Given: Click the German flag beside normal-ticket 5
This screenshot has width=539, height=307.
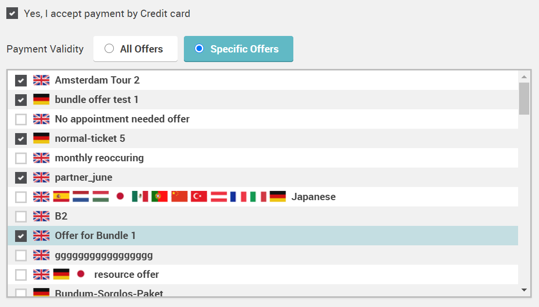Looking at the screenshot, I should [41, 138].
